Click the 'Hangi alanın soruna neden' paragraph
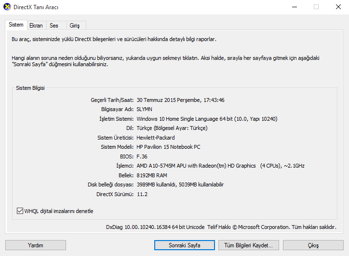Image resolution: width=349 pixels, height=256 pixels. tap(165, 61)
